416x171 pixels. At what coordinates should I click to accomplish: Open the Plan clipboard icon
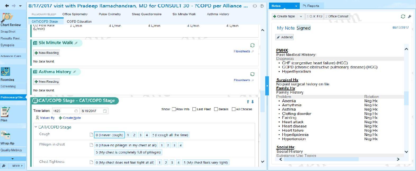[5, 112]
